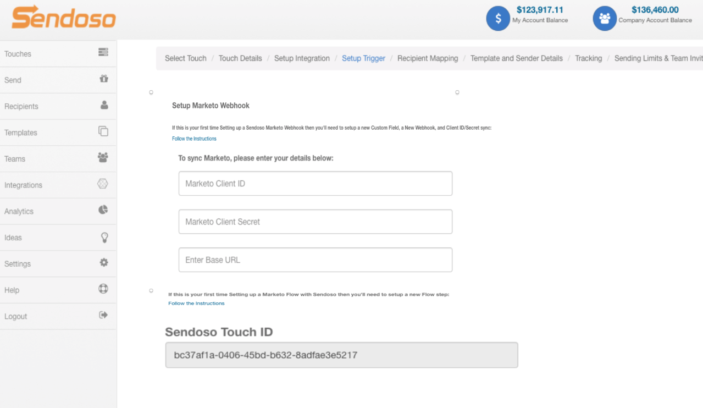
Task: Click the Settings gear icon
Action: point(104,263)
